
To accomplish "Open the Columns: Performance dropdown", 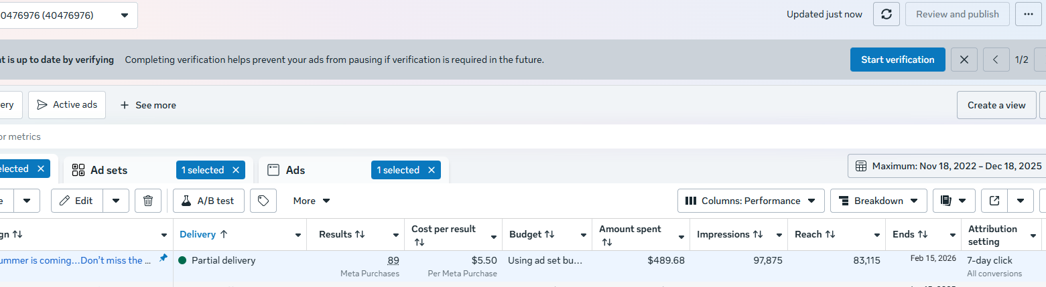I will click(x=750, y=201).
